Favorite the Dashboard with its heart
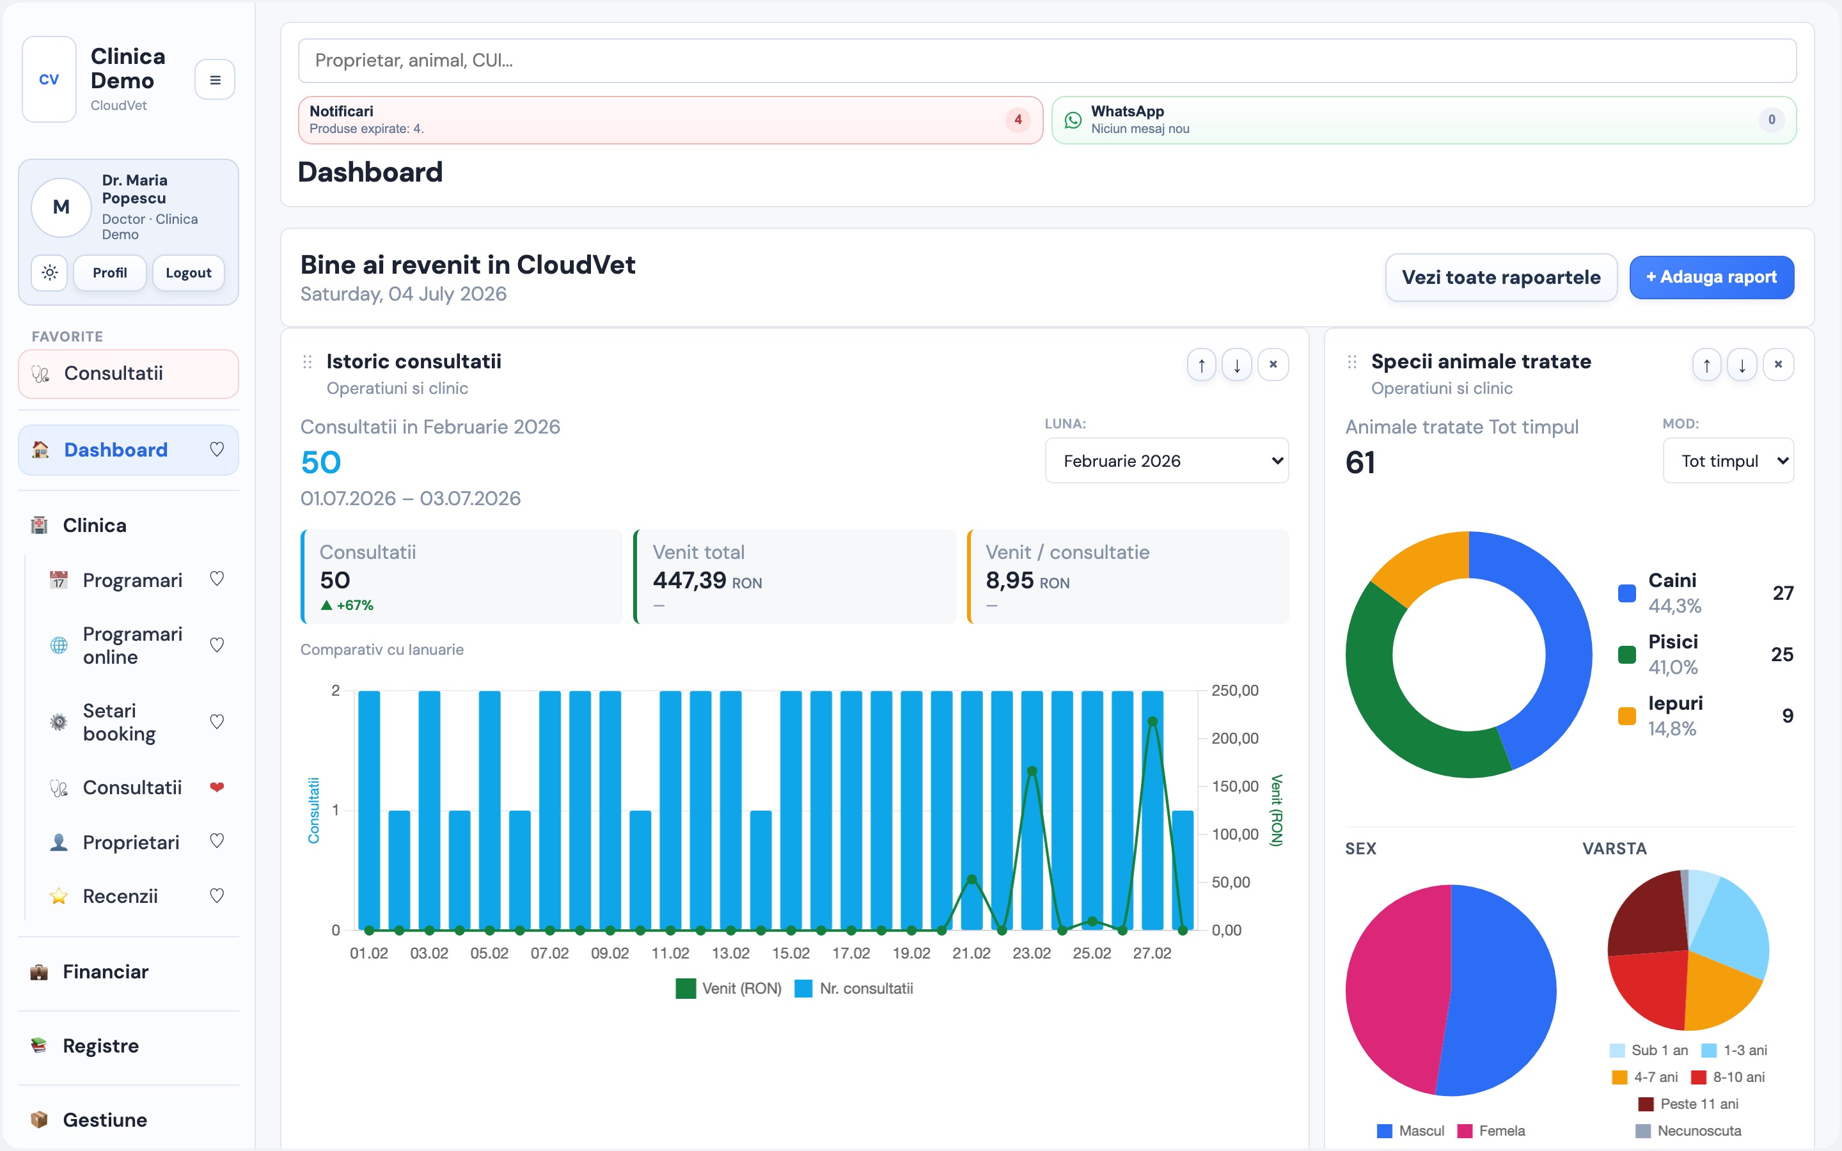 [217, 449]
